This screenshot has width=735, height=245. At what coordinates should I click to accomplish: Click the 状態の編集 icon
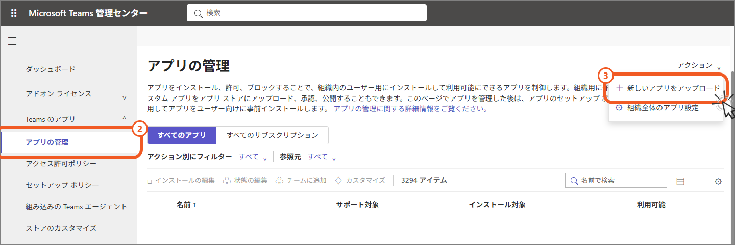[227, 181]
